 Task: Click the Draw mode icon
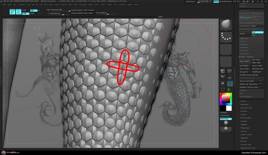[x=18, y=11]
